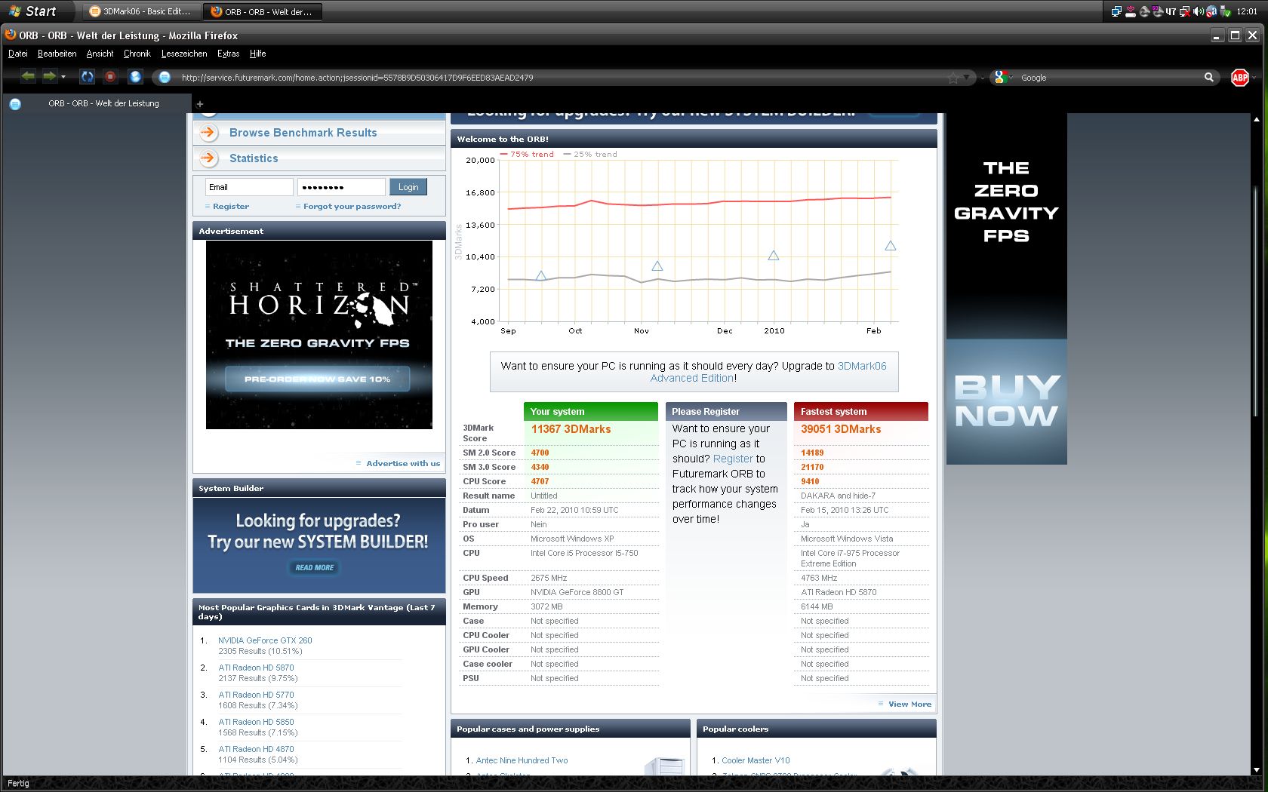Click the Adblock Plus ABP icon
1268x792 pixels.
(1239, 77)
